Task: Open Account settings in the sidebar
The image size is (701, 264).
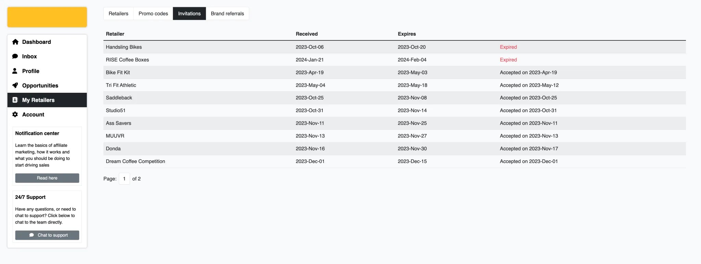Action: pos(47,114)
